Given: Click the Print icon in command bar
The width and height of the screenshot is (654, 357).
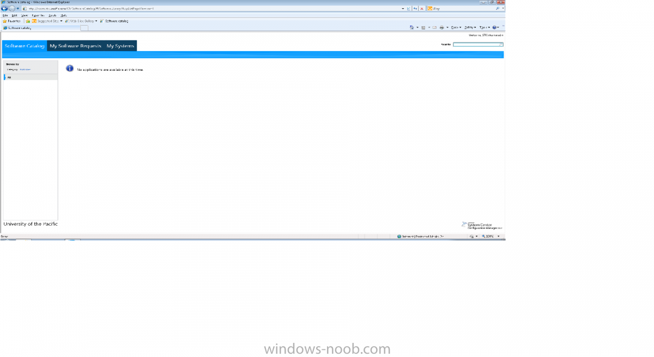Looking at the screenshot, I should (442, 27).
